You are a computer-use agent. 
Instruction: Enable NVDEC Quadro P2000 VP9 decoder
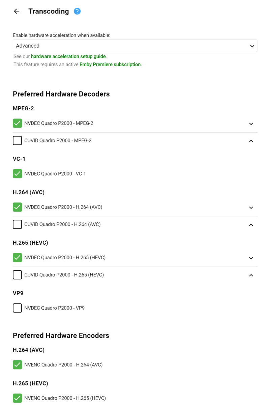click(18, 308)
